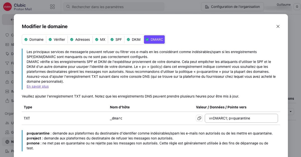The width and height of the screenshot is (301, 157).
Task: Switch to the DKIM tab
Action: point(134,40)
